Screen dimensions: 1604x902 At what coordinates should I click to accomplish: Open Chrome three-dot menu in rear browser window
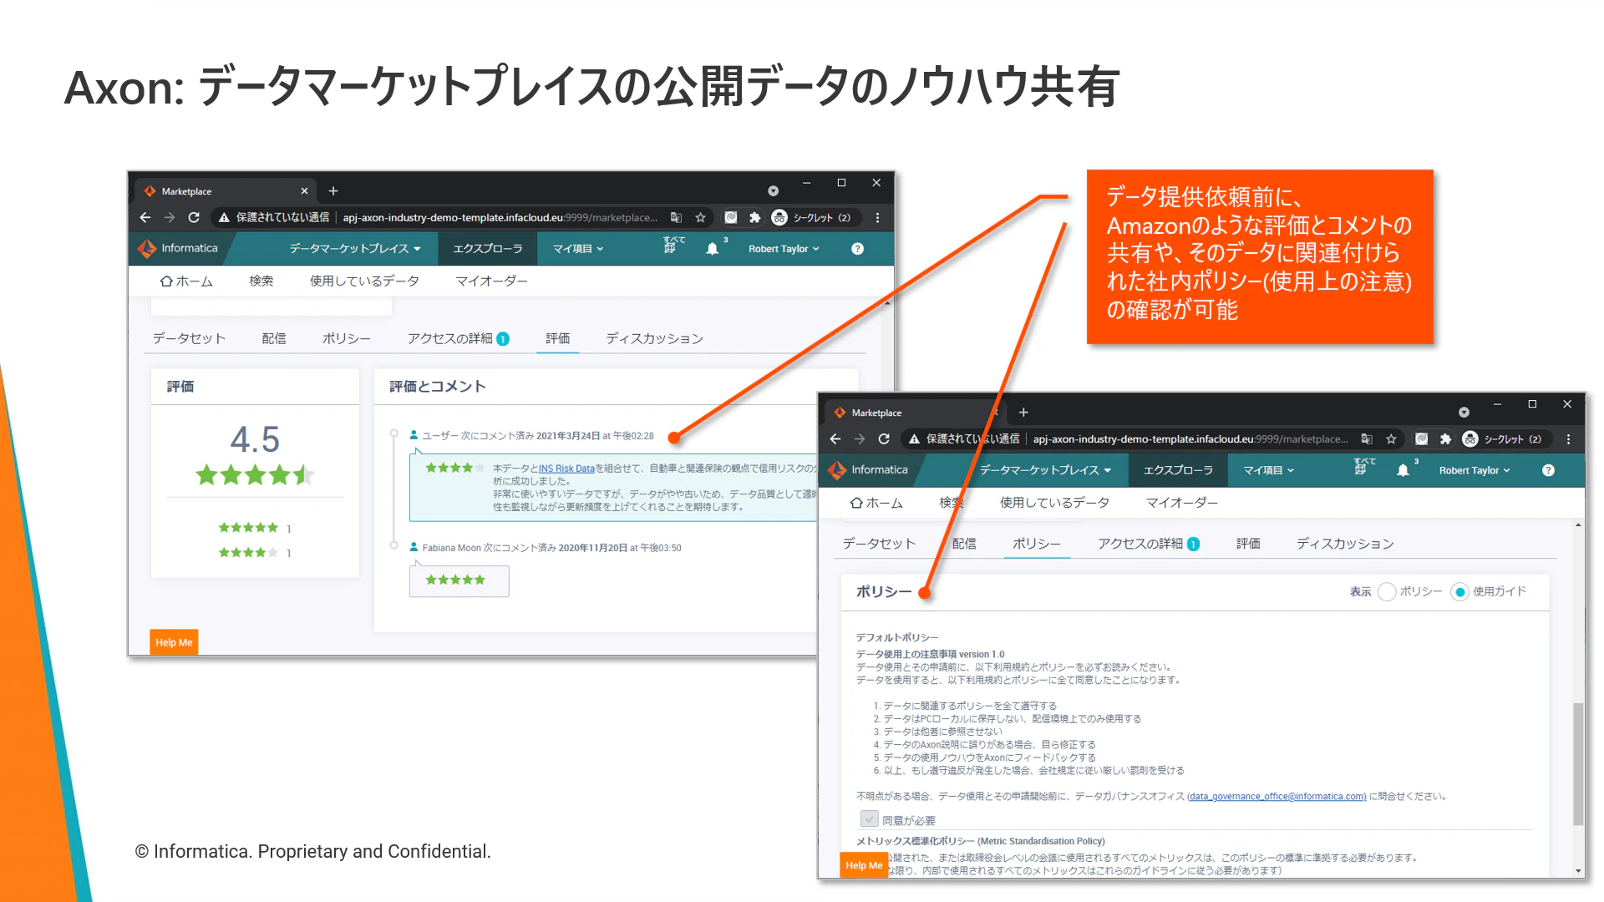877,217
